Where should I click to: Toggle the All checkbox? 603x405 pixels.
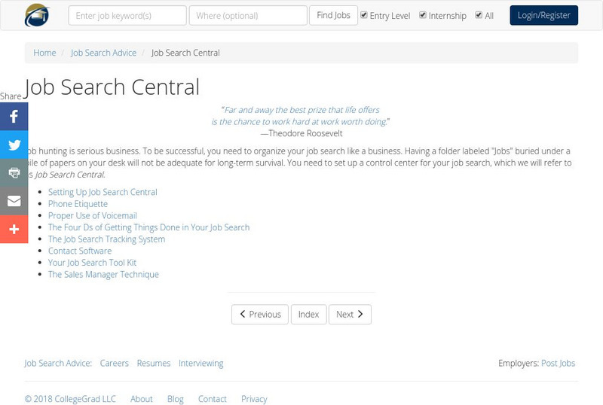pos(479,15)
